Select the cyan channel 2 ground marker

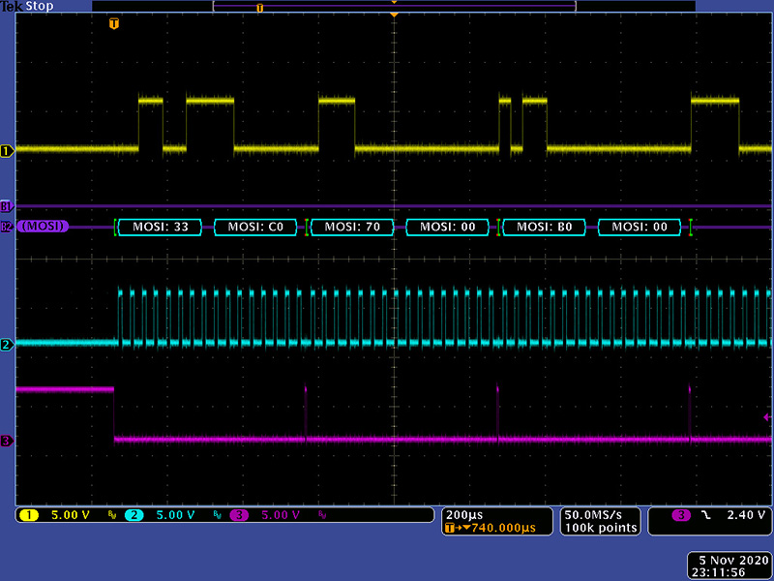[x=7, y=344]
